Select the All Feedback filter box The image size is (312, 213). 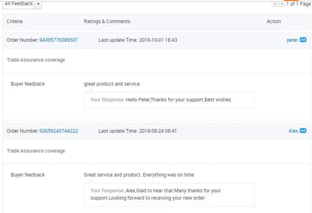point(19,4)
